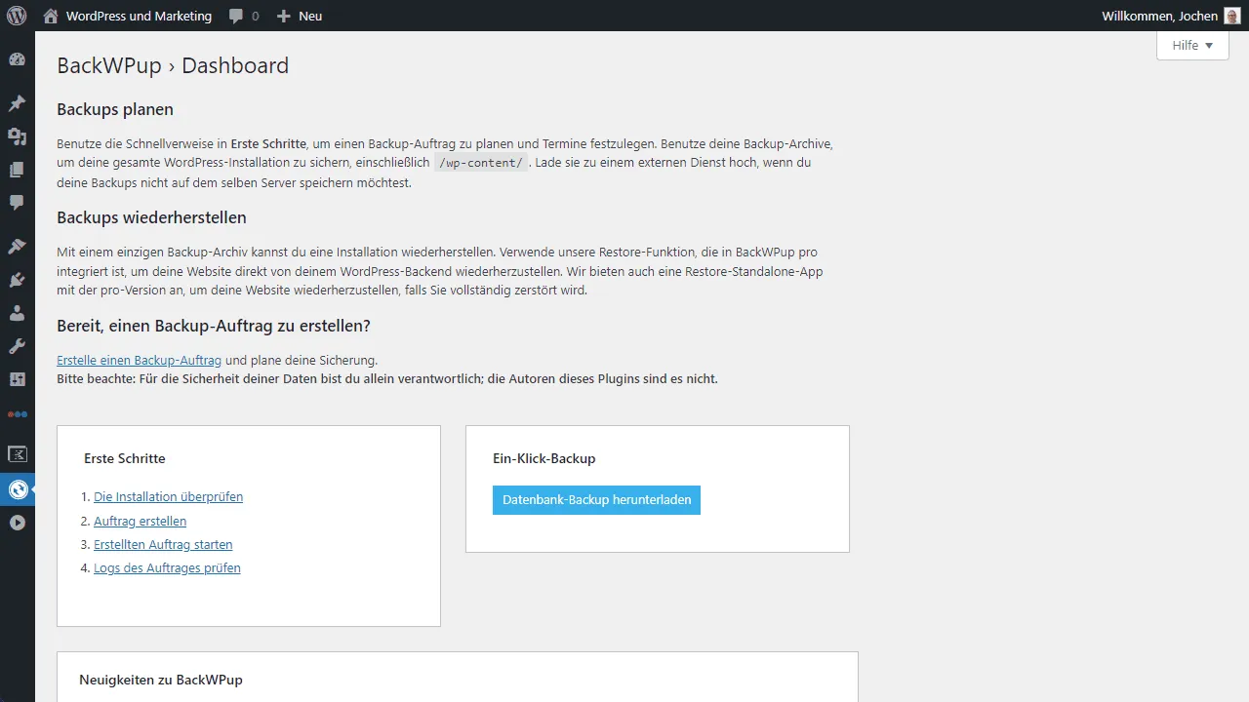Screen dimensions: 1249x702
Task: Click the BackWPup › Dashboard page title
Action: click(x=173, y=65)
